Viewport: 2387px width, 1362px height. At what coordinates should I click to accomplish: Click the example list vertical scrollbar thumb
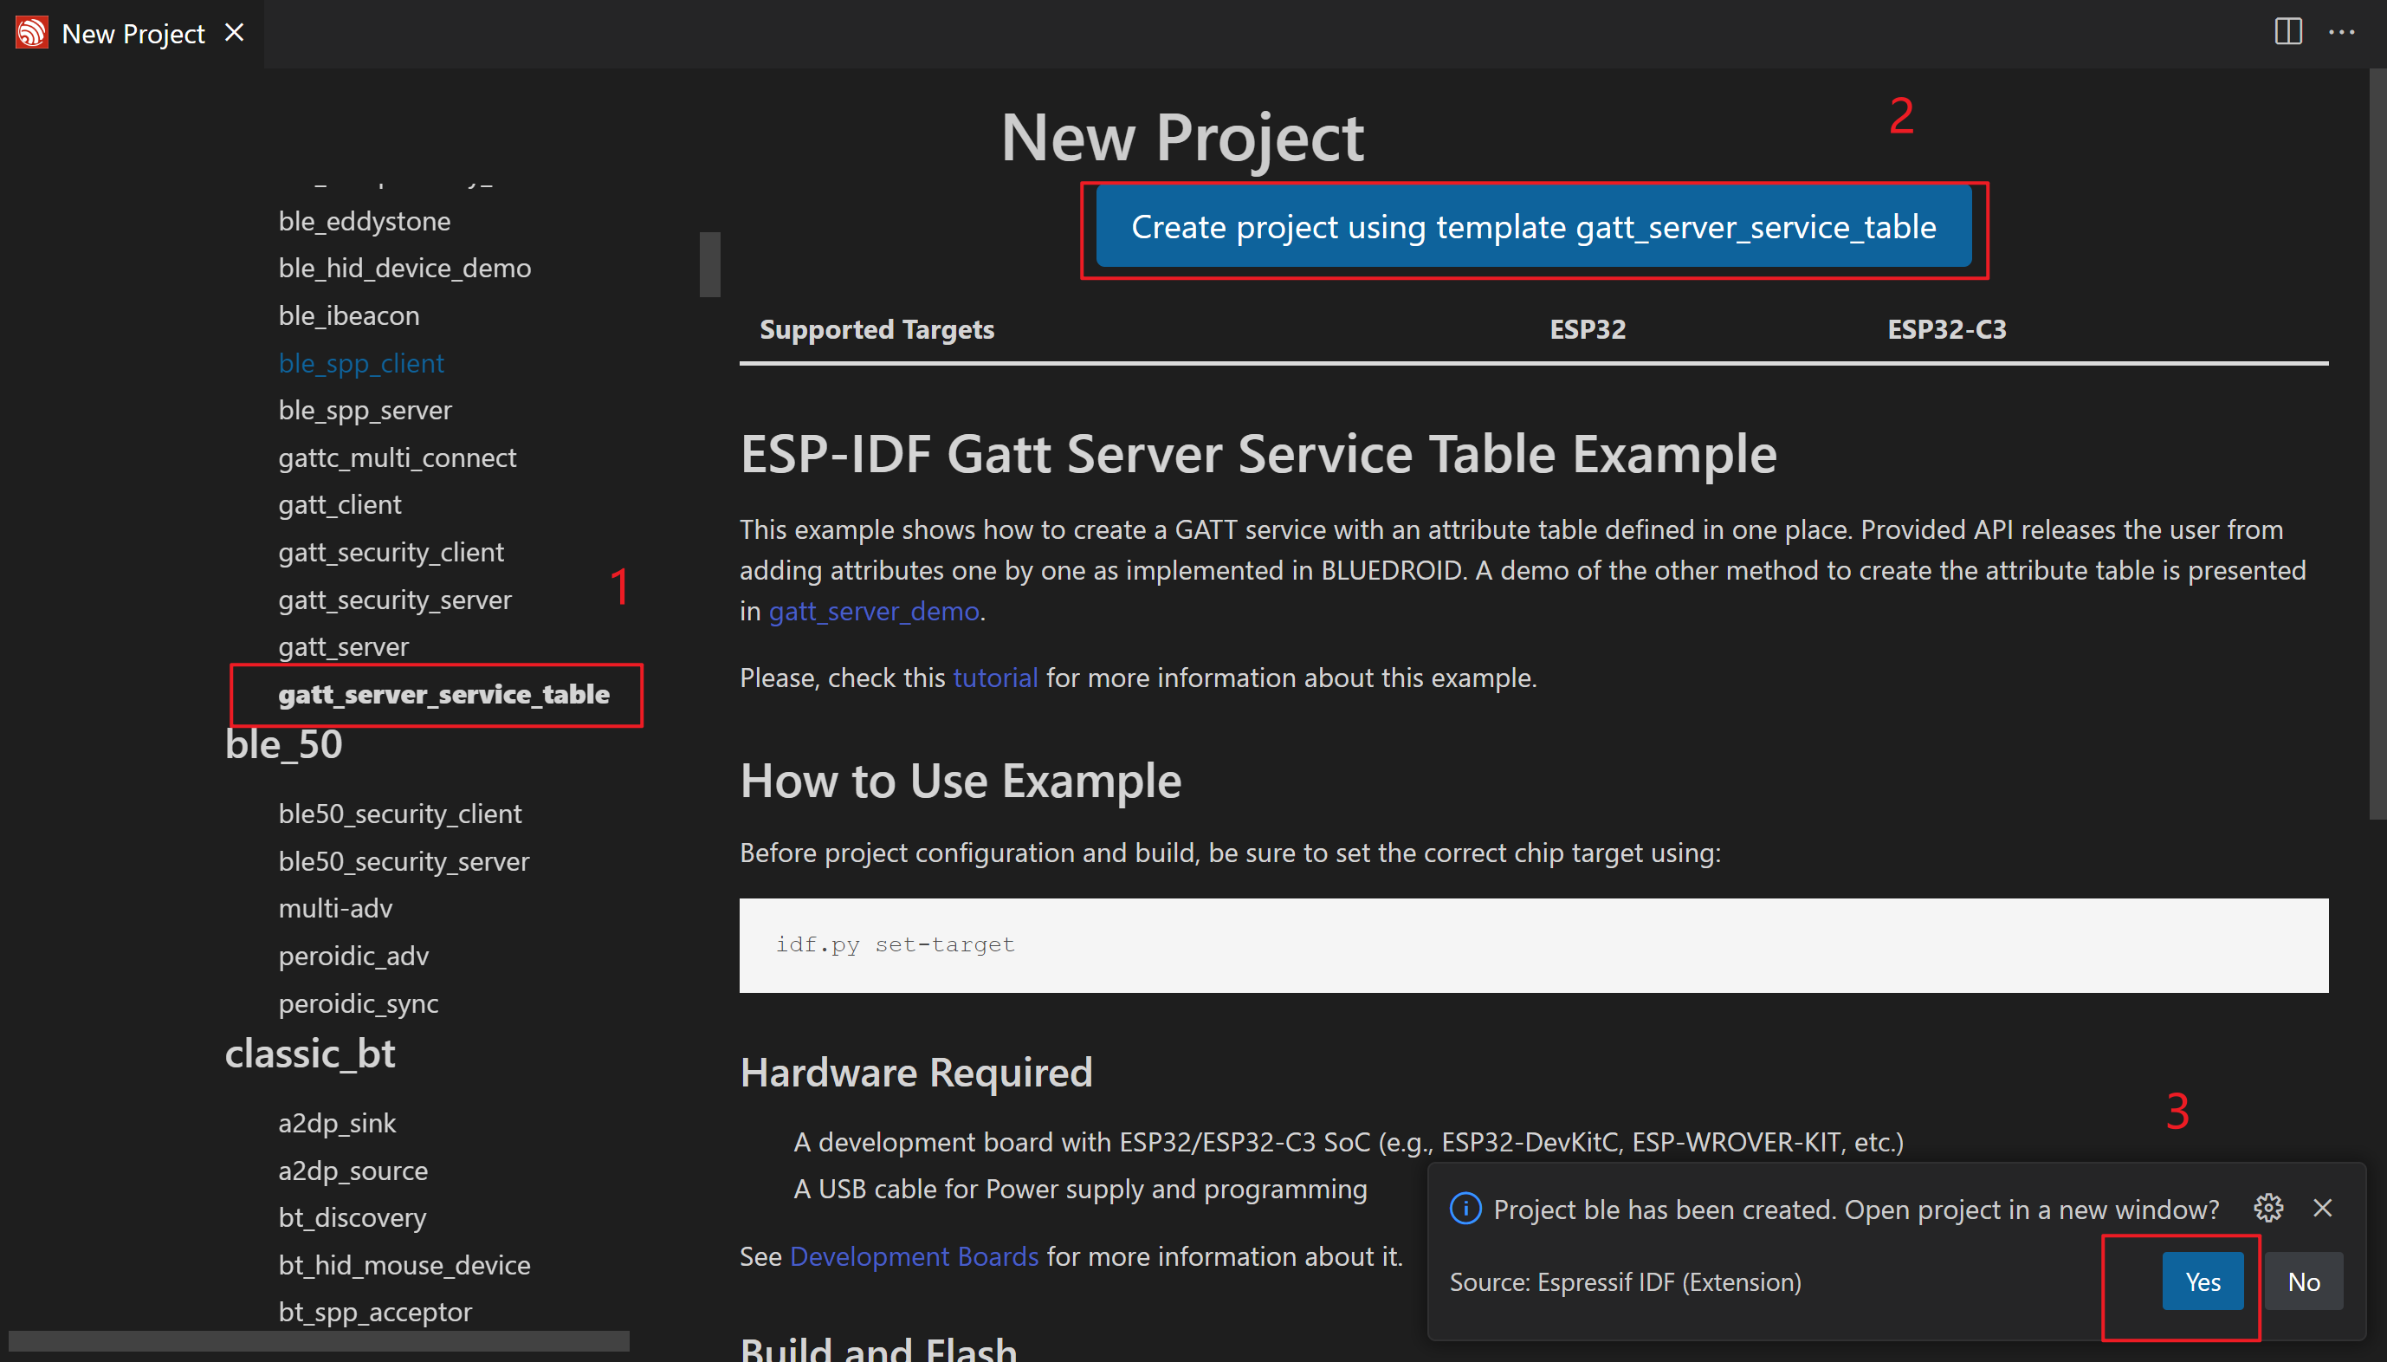[x=709, y=265]
